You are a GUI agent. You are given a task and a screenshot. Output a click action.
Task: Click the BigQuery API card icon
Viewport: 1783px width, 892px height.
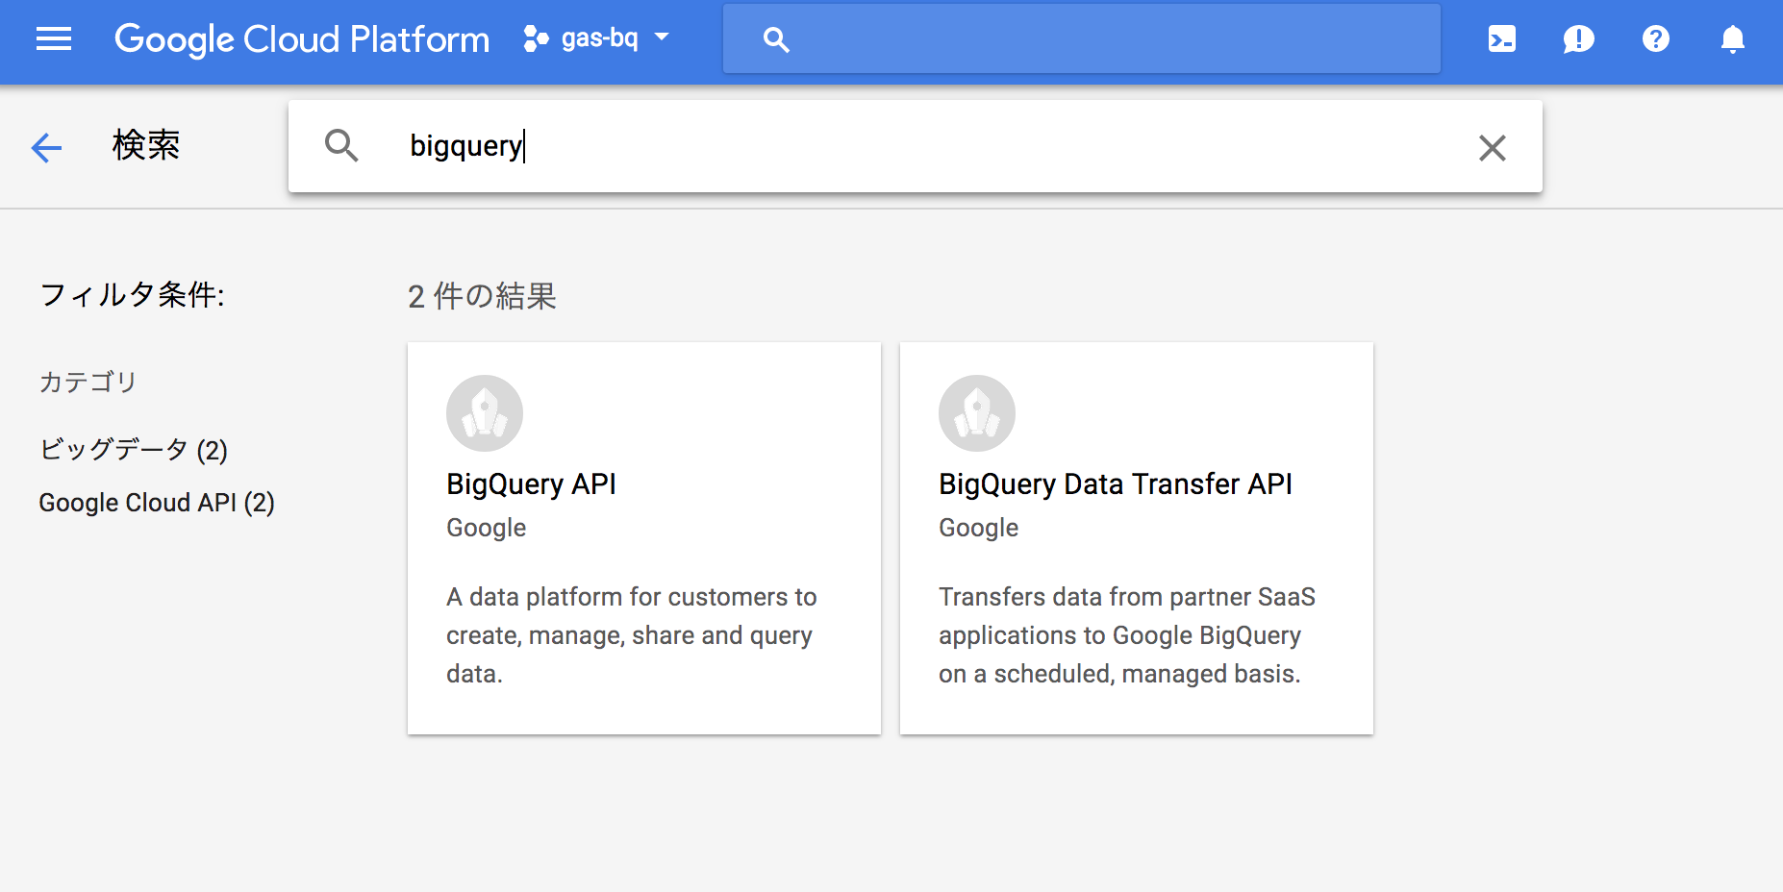(x=485, y=413)
